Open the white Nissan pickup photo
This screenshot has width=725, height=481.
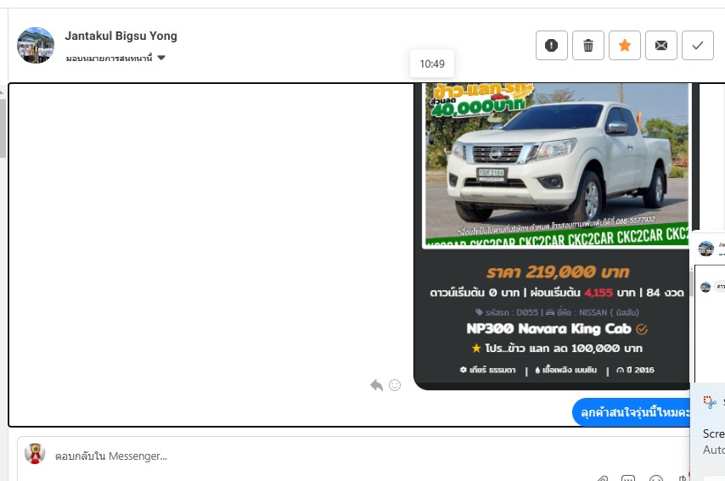(x=556, y=165)
